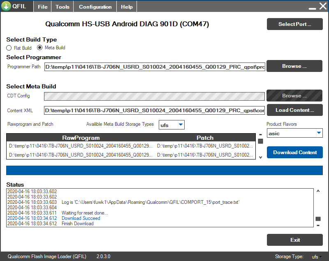329x261 pixels.
Task: Select the second RawProgram path in the table
Action: pos(81,155)
